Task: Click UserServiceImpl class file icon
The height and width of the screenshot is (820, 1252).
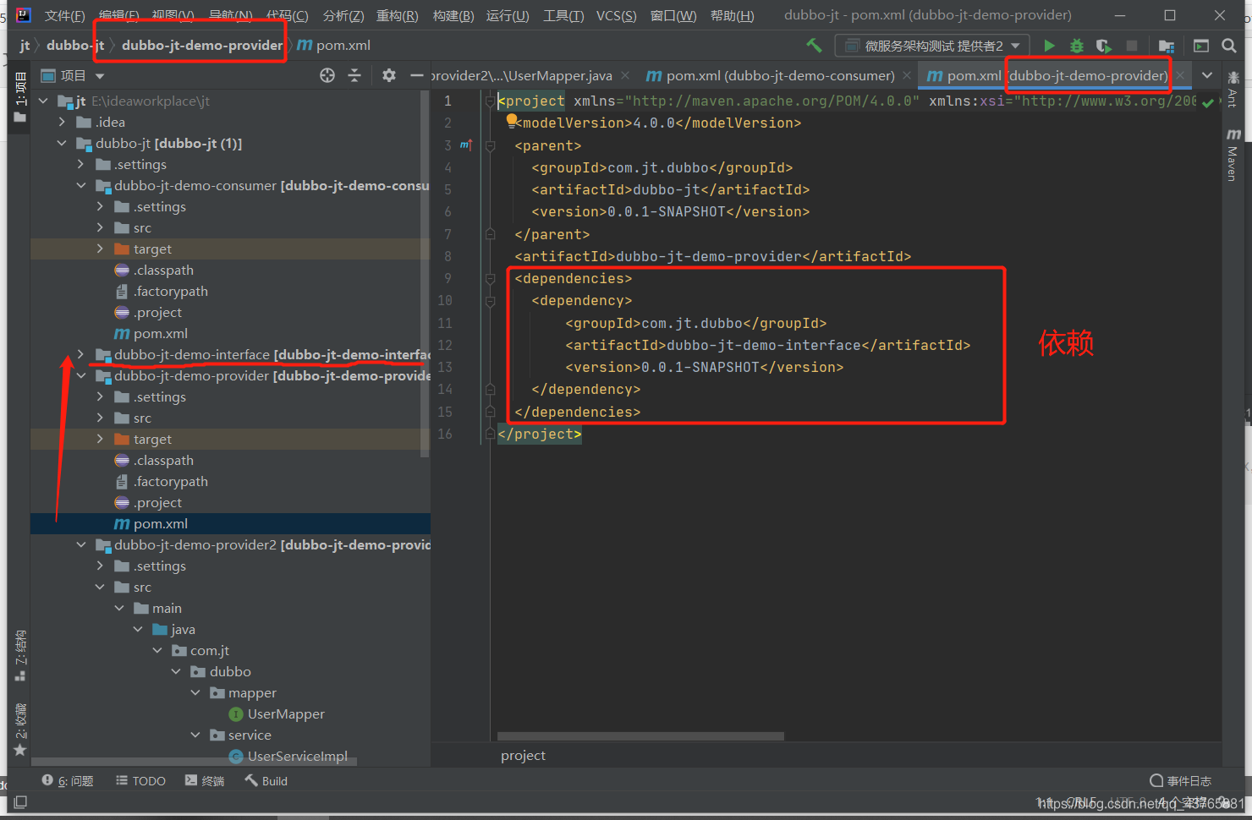Action: 236,756
